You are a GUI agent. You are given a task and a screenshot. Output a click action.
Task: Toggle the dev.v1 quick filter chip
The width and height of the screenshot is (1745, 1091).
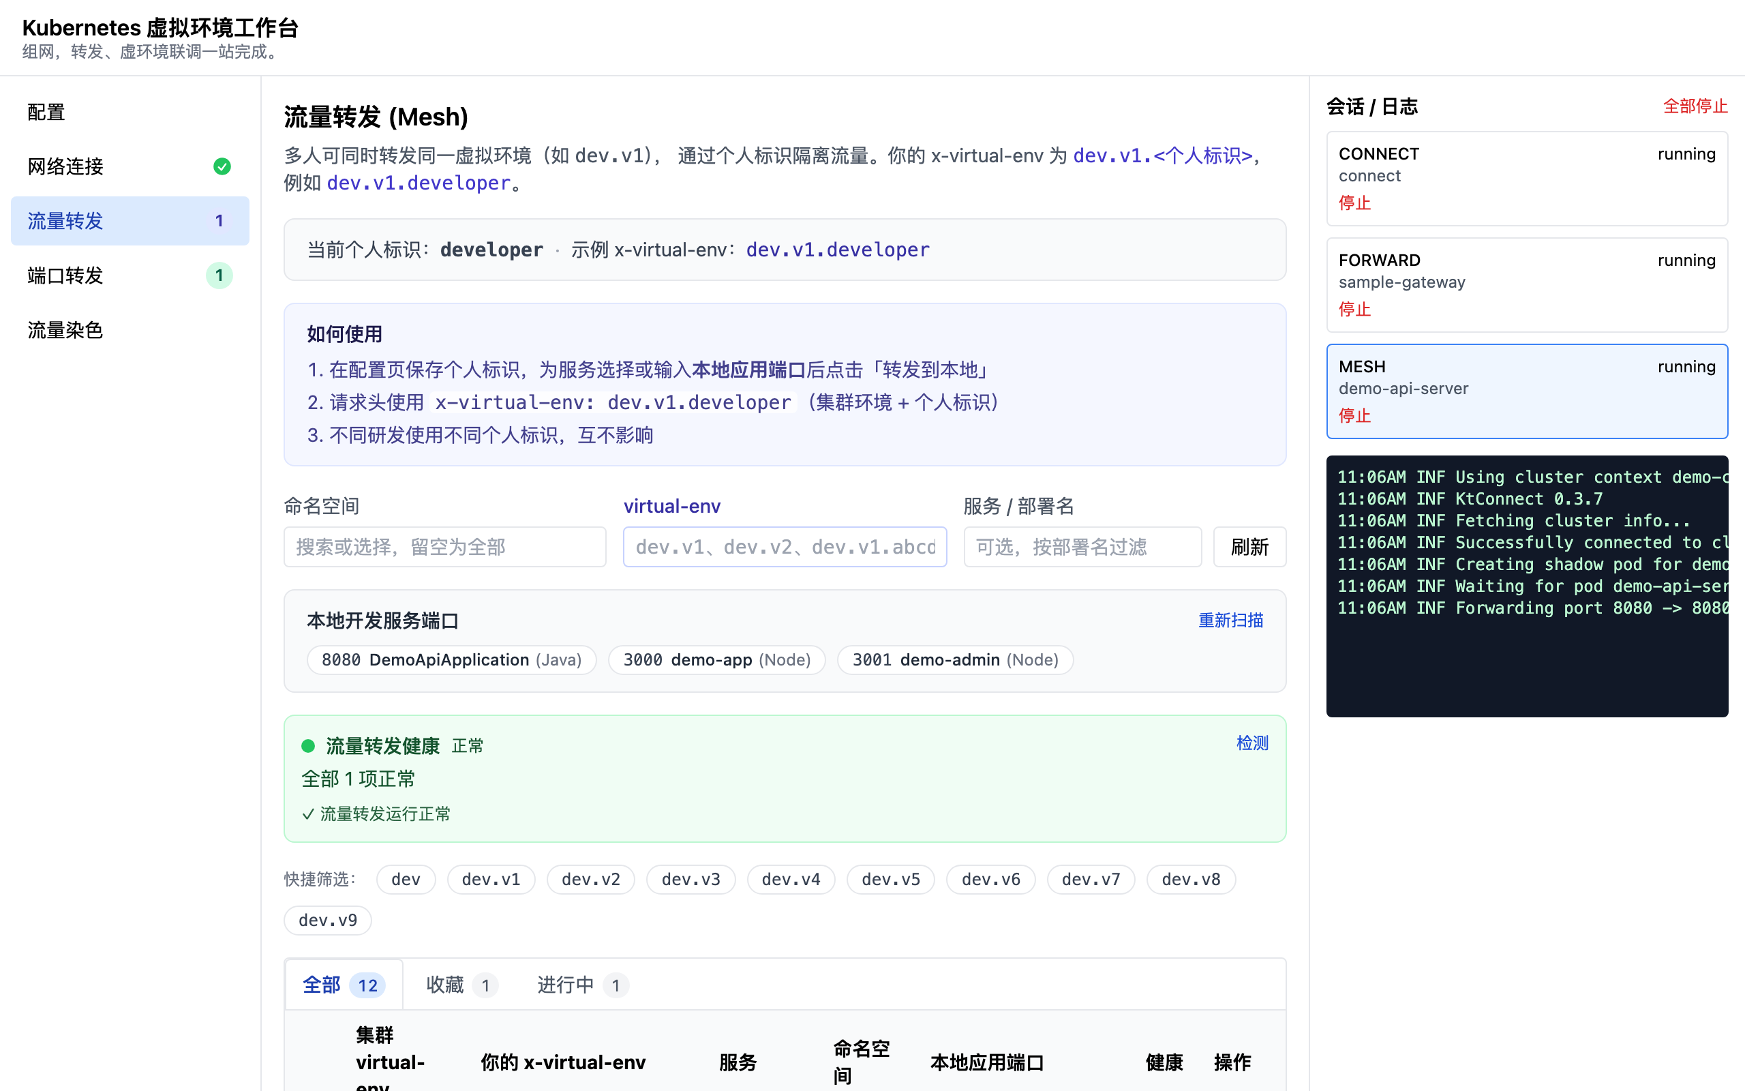coord(491,880)
